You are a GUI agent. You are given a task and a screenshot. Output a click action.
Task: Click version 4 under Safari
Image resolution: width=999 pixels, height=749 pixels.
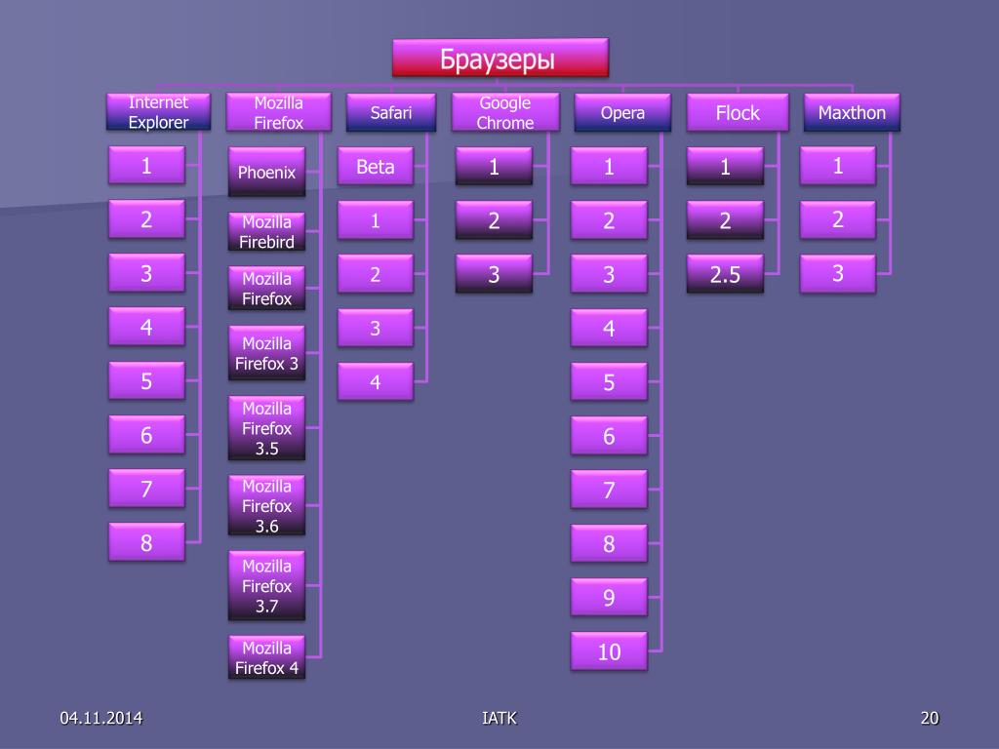(376, 382)
